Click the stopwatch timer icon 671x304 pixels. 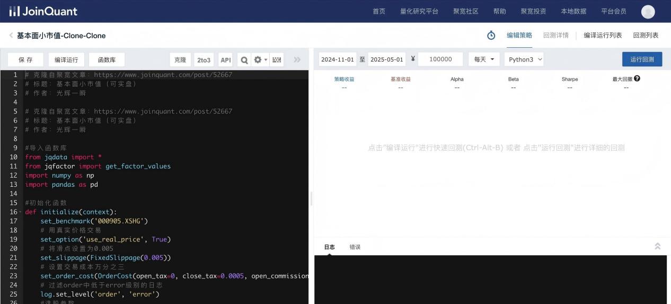[x=491, y=36]
